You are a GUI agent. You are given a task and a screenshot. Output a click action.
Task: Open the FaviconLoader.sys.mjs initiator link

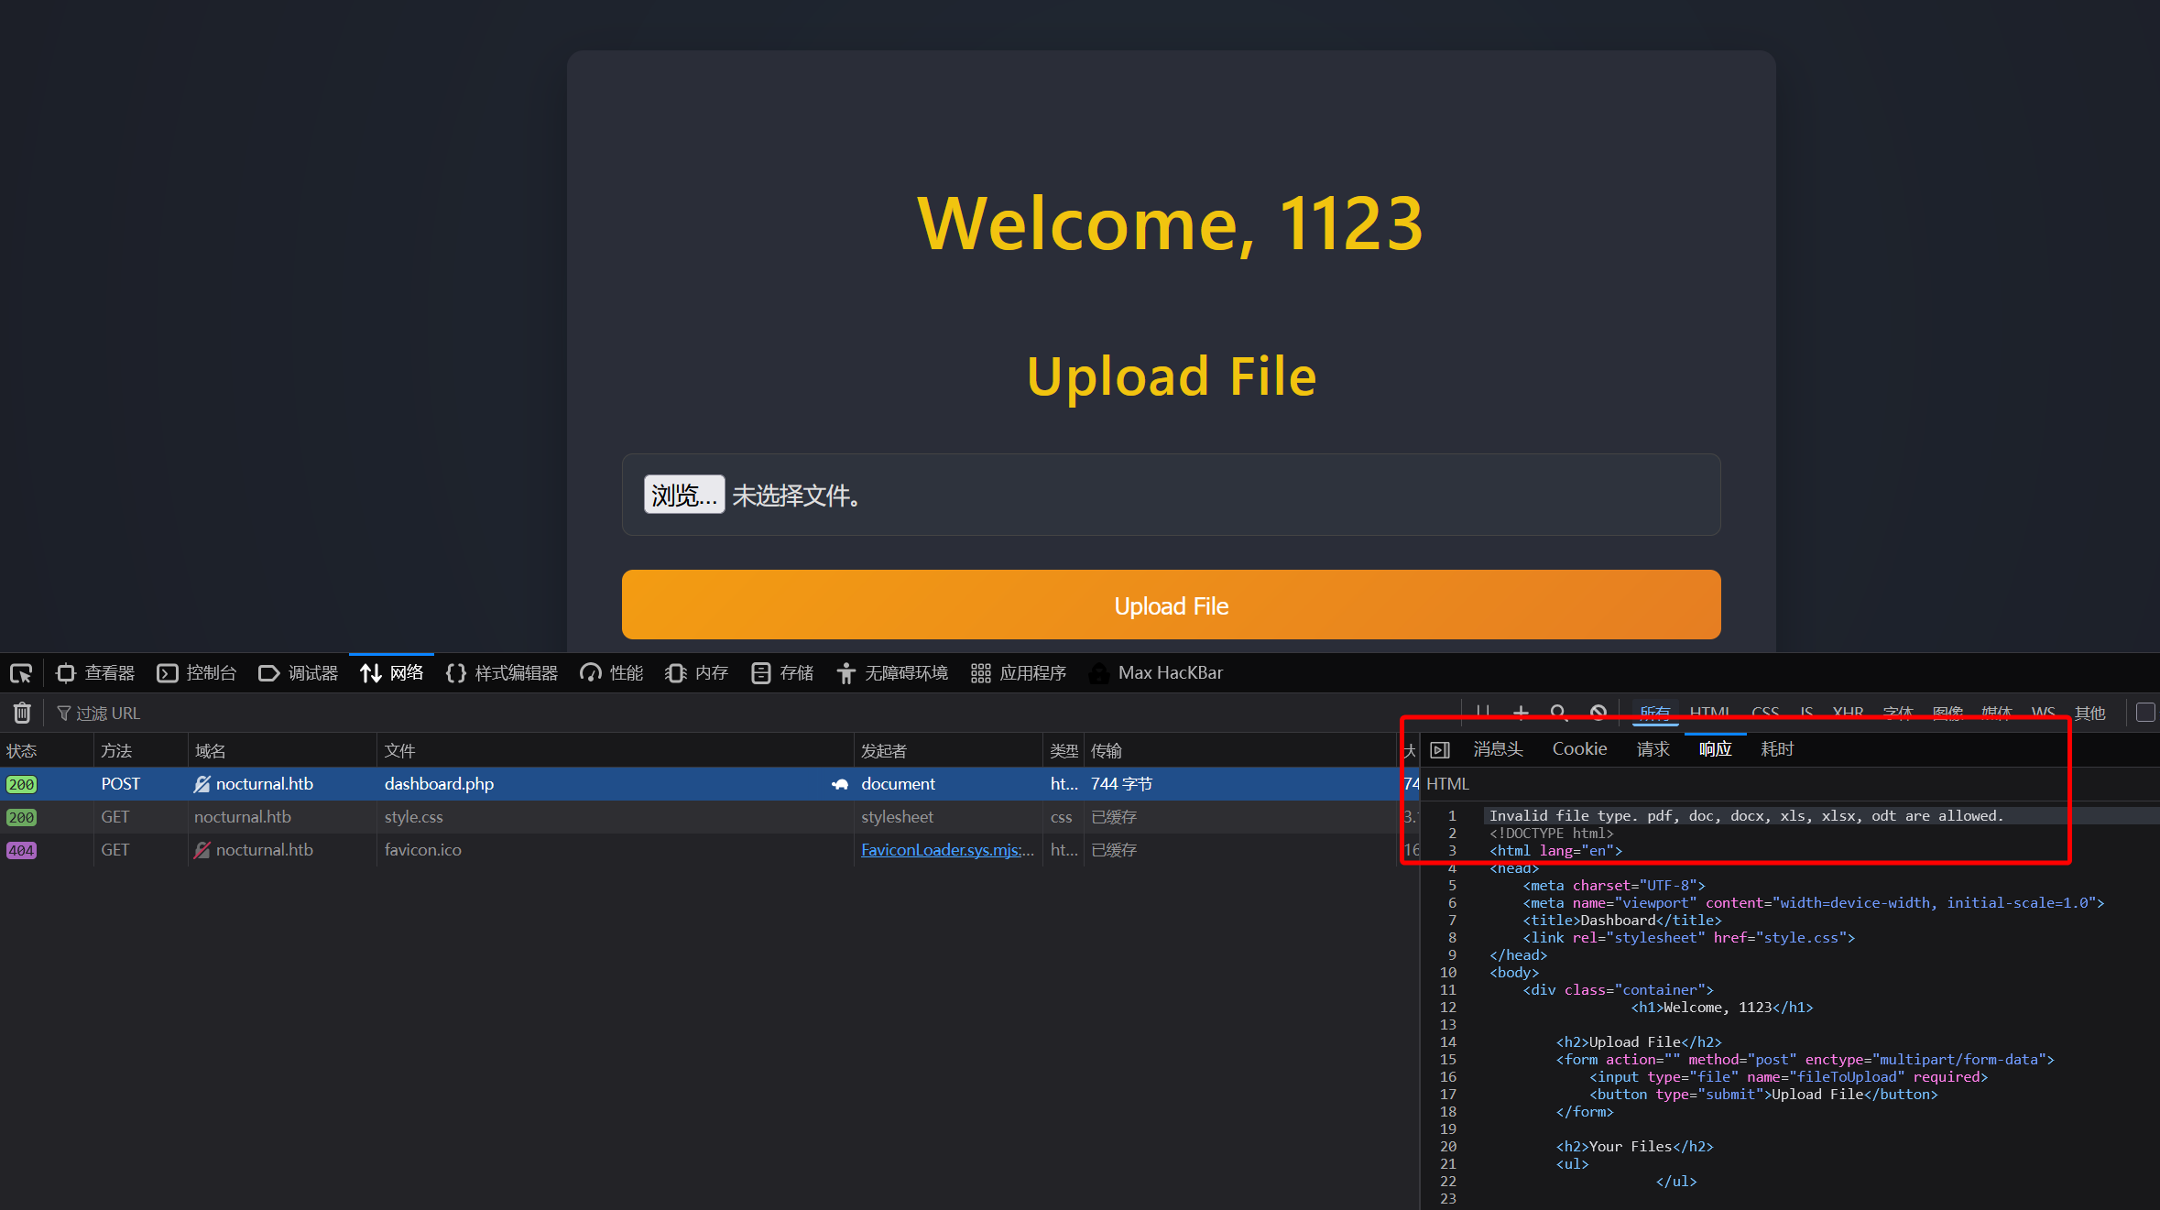click(x=947, y=850)
